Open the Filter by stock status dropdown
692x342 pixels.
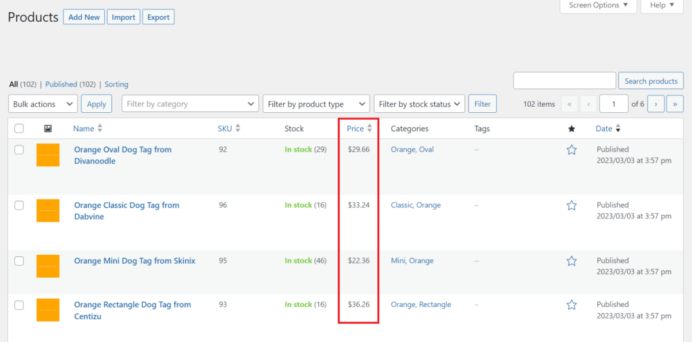419,104
